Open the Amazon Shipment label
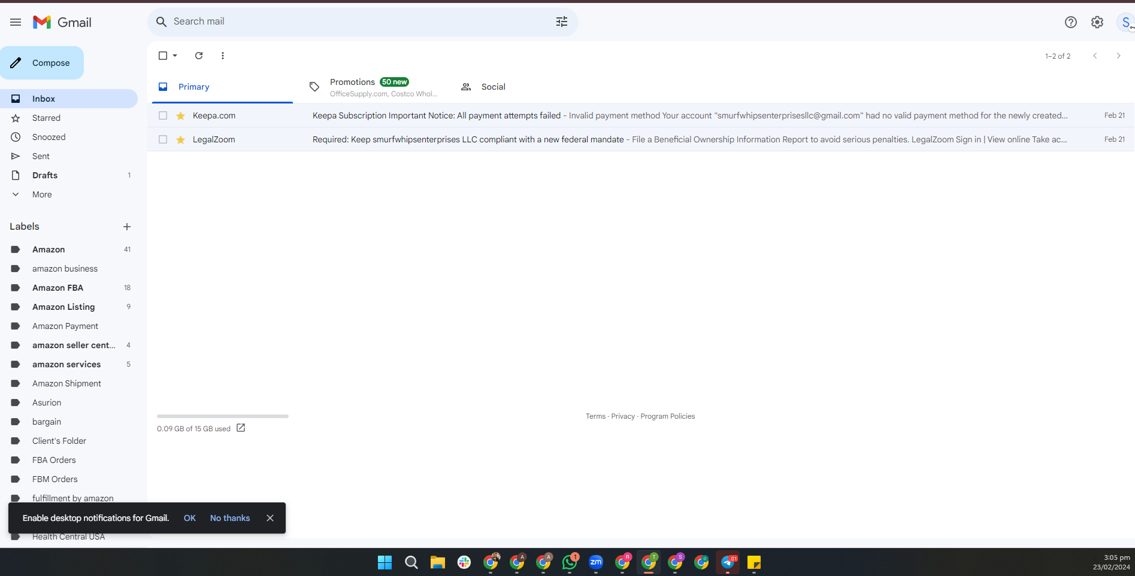The width and height of the screenshot is (1135, 576). click(69, 383)
